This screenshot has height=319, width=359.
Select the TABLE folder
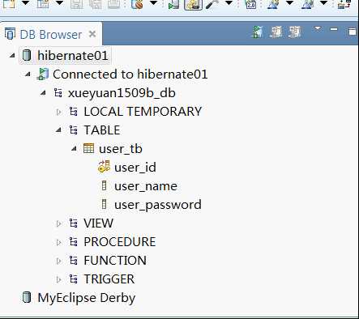coord(102,130)
